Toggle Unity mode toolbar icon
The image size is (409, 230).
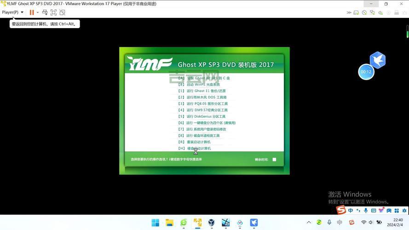click(x=62, y=12)
